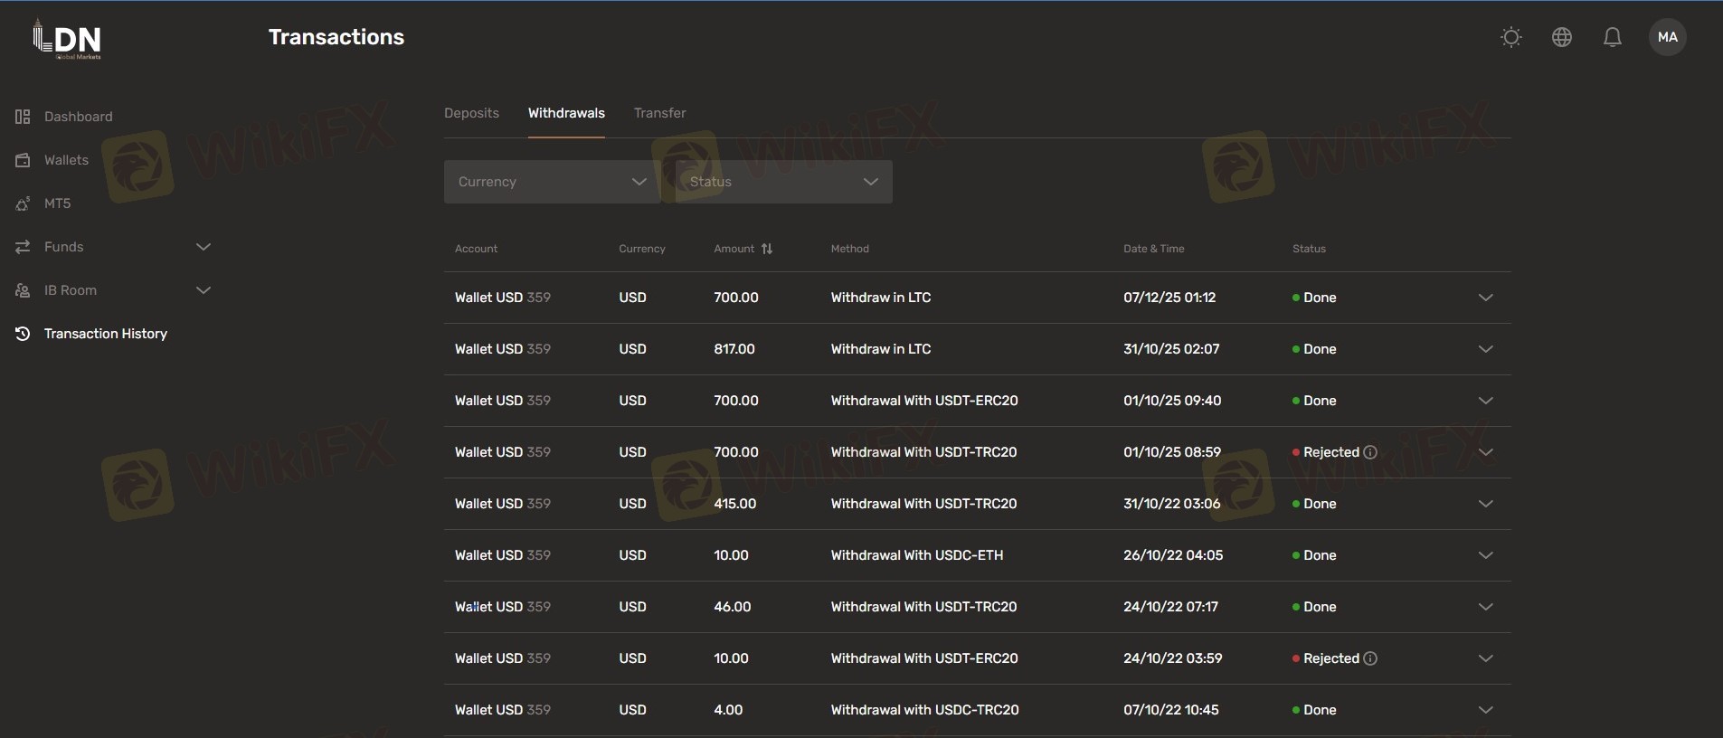This screenshot has height=738, width=1723.
Task: Open the notifications bell
Action: [1612, 37]
